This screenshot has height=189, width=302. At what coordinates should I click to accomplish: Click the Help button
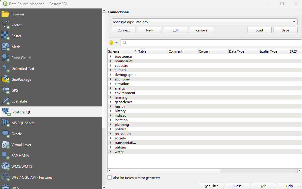click(x=290, y=186)
